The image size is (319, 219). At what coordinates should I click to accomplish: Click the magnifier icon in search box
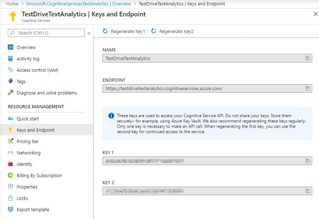pyautogui.click(x=12, y=33)
